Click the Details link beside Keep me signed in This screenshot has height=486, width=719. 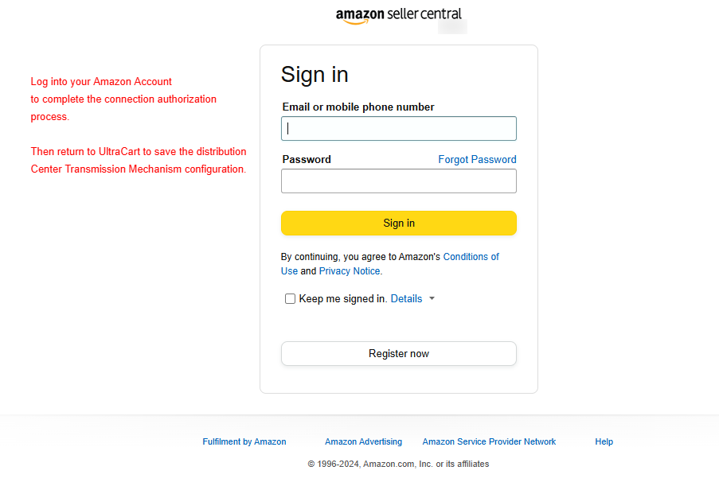pos(406,298)
